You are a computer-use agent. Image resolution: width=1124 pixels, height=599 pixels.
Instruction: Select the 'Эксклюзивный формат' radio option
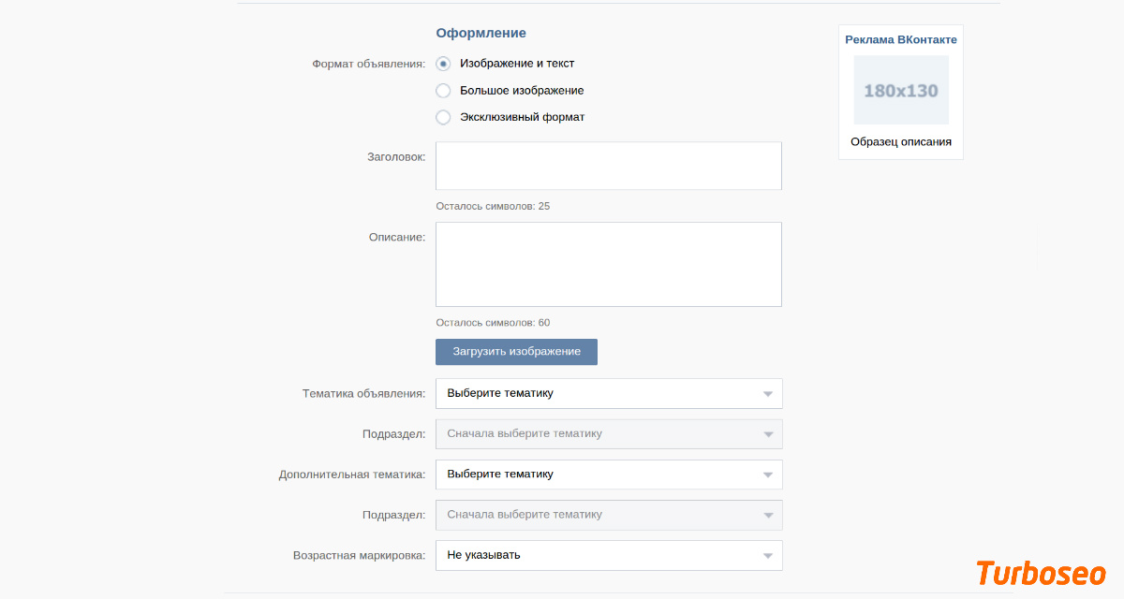(443, 117)
